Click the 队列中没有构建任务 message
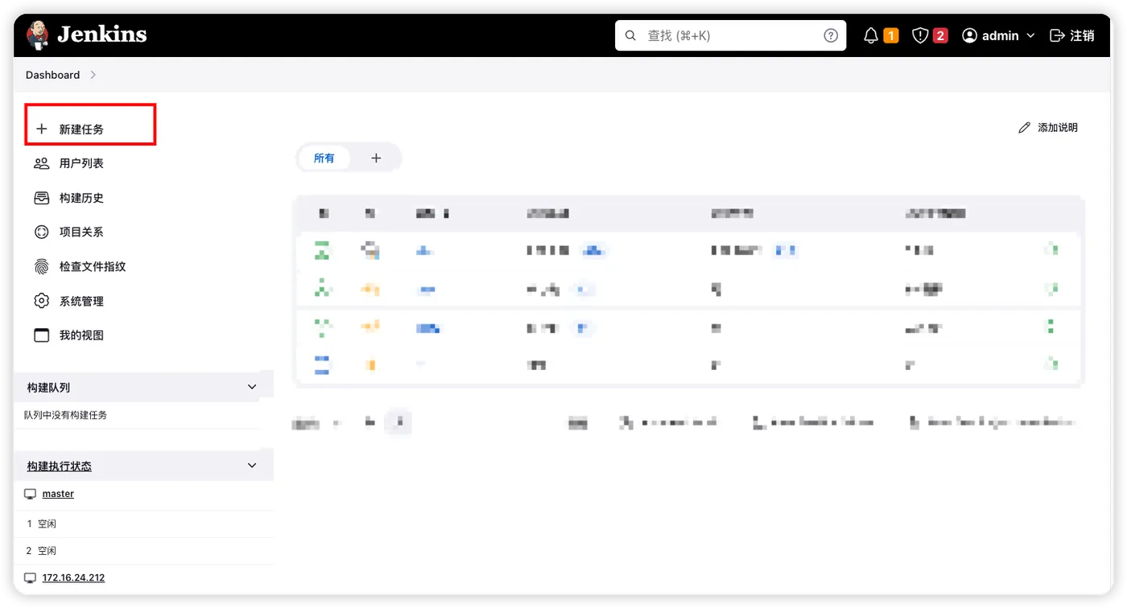This screenshot has width=1127, height=608. click(65, 415)
